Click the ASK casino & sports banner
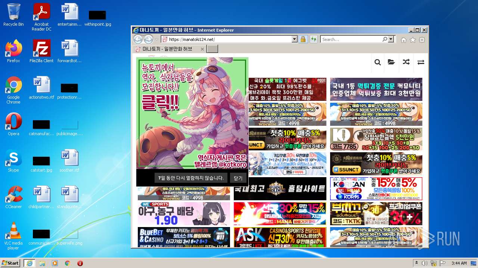The image size is (478, 268). [x=280, y=237]
